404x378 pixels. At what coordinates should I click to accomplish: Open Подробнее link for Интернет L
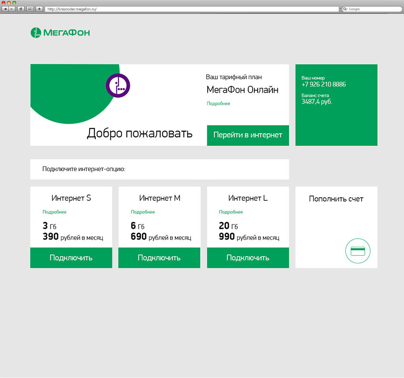[x=231, y=212]
